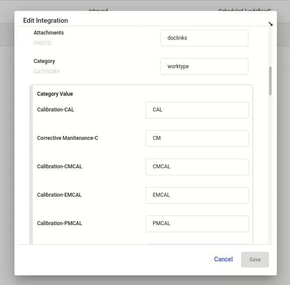Click the diagonal arrow icon in dialog corner
Image resolution: width=290 pixels, height=285 pixels.
(270, 24)
